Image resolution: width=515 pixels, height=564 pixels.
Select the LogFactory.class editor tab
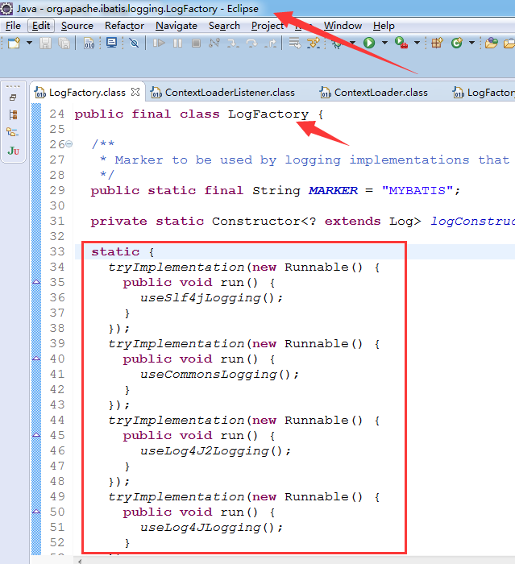tap(87, 93)
